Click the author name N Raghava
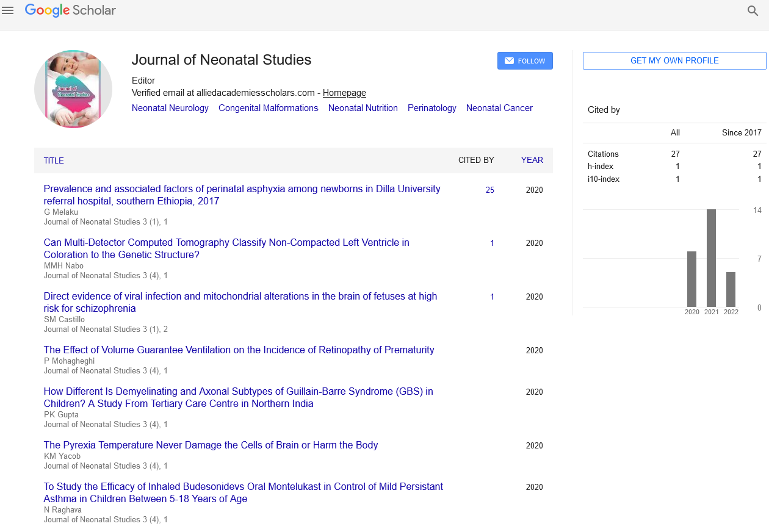Screen dimensions: 769x529 (63, 510)
